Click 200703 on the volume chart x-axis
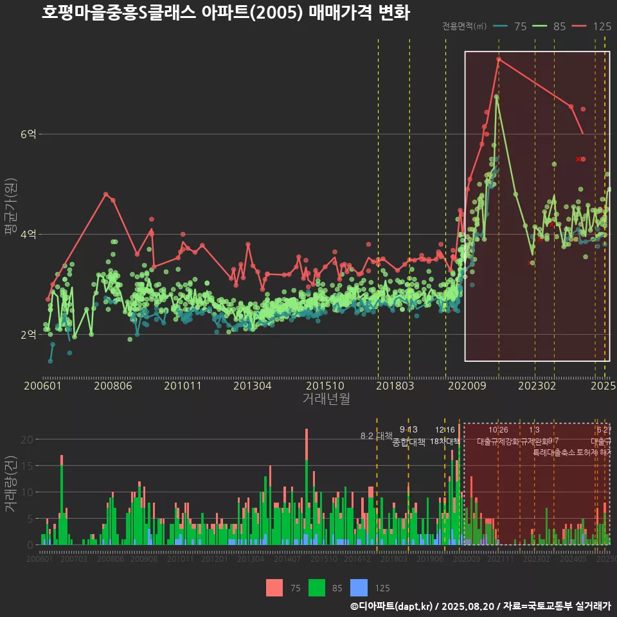The image size is (617, 617). click(x=73, y=559)
